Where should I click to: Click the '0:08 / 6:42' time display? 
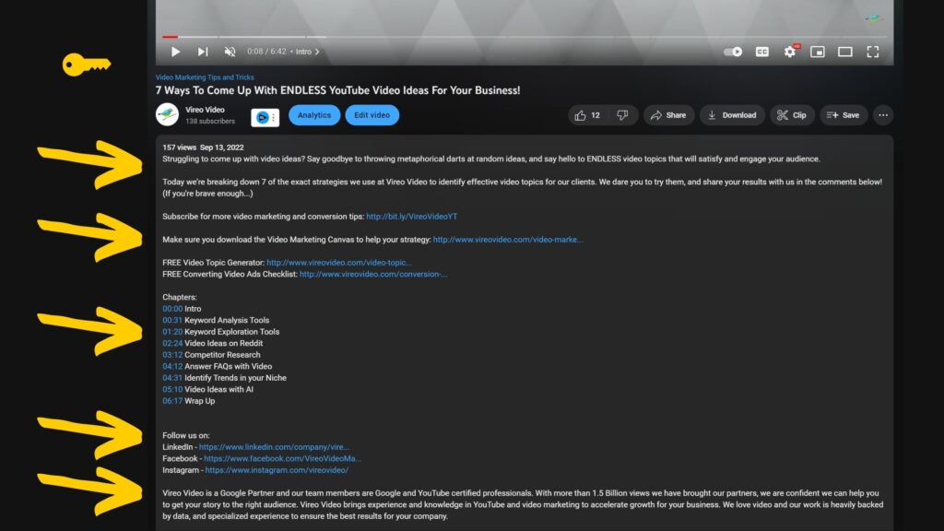(266, 52)
